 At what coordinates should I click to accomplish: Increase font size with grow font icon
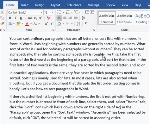[46, 24]
